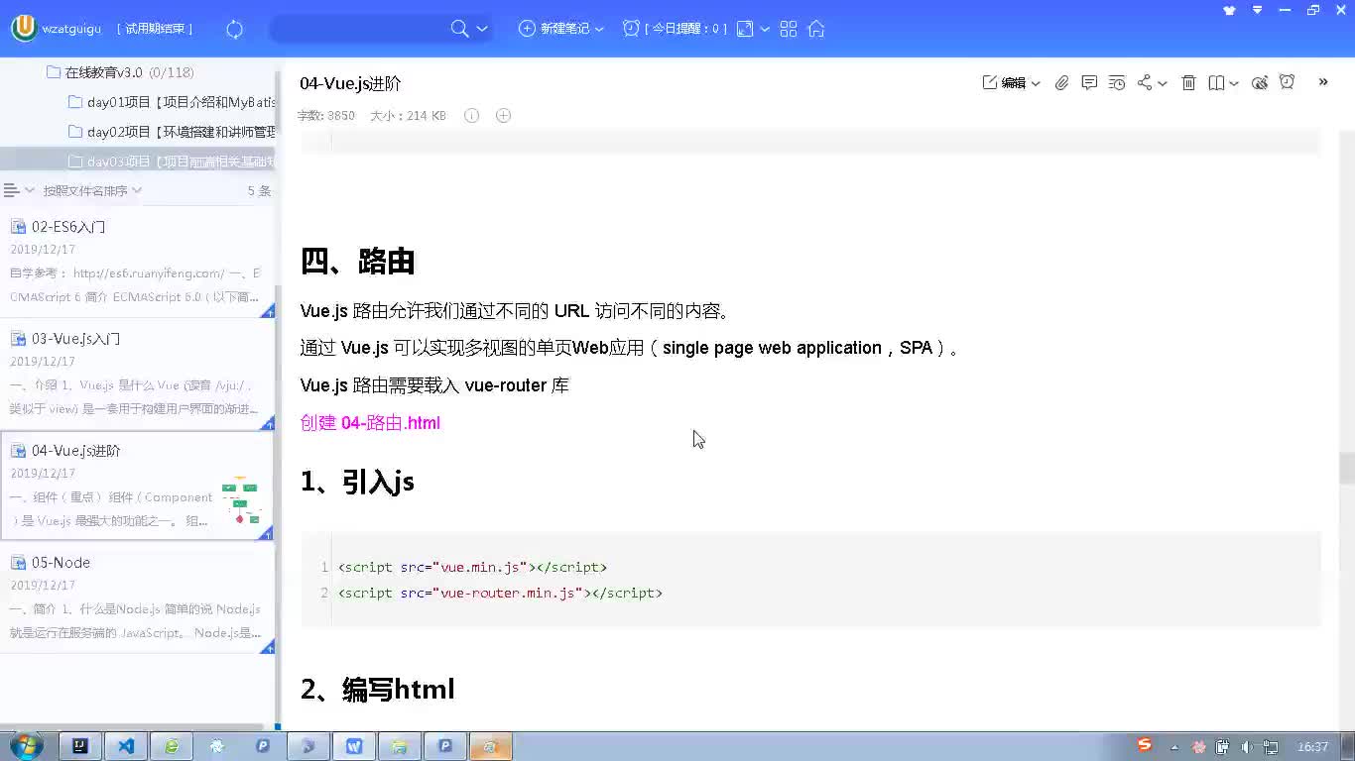Click the vue-router.min.js script code line
1355x761 pixels.
point(500,593)
